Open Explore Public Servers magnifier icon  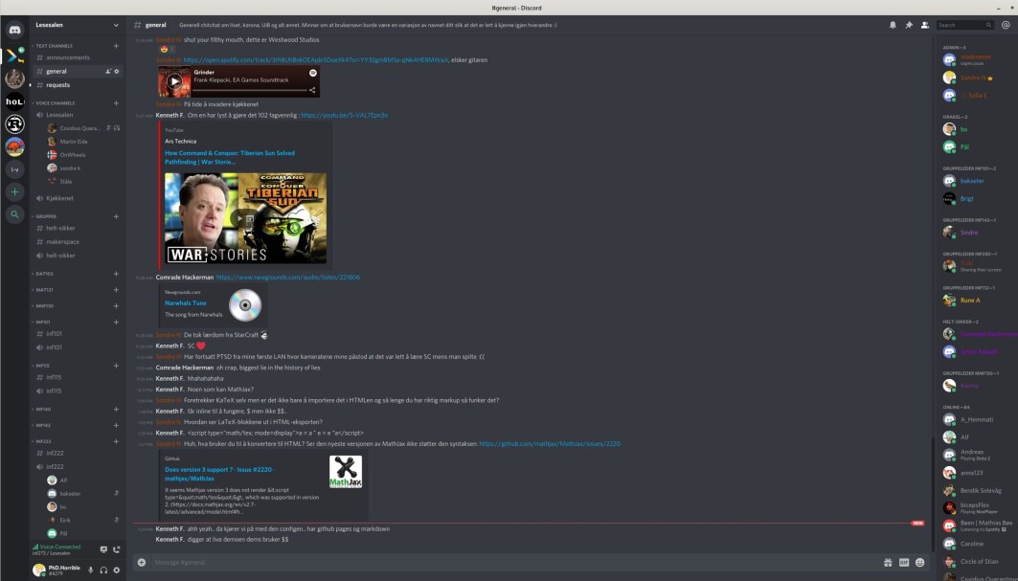(x=14, y=214)
